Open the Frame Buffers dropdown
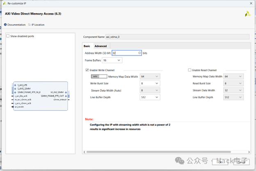This screenshot has height=171, width=256. [112, 60]
